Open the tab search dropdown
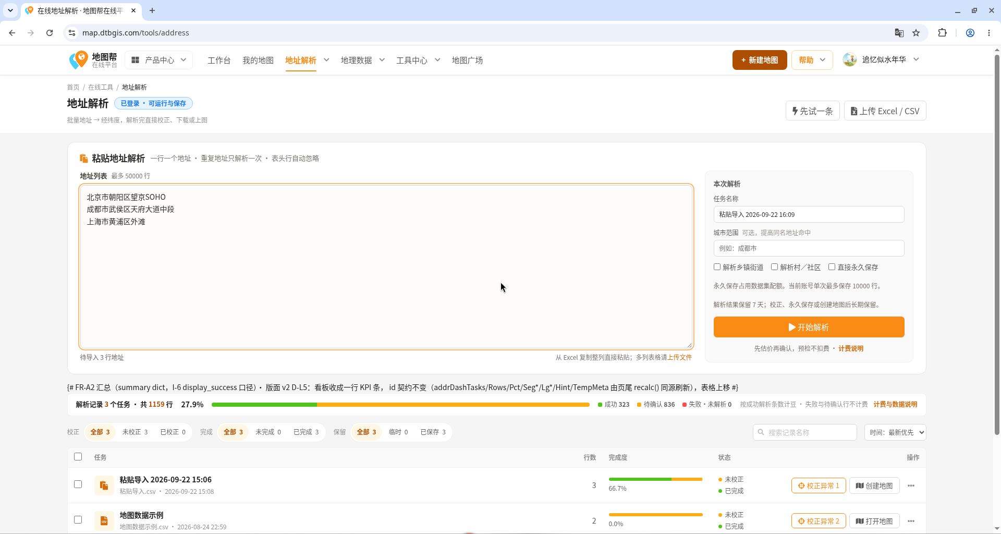Viewport: 1001px width, 534px height. tap(10, 10)
